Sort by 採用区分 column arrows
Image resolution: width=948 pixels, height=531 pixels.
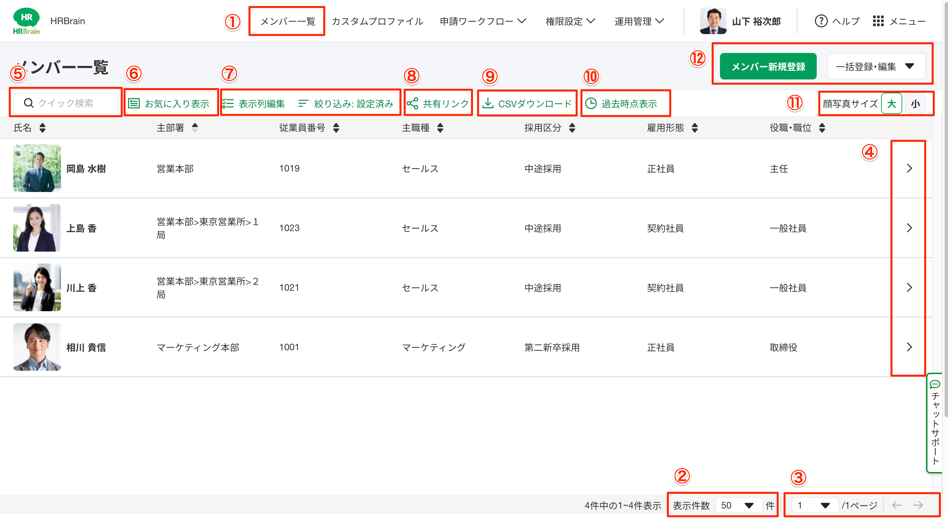pos(572,128)
